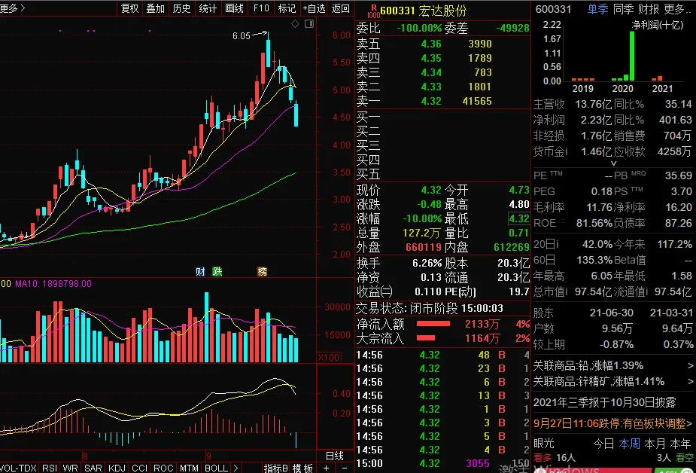This screenshot has height=473, width=696.
Task: Click the 标记 mark button
Action: pos(287,8)
